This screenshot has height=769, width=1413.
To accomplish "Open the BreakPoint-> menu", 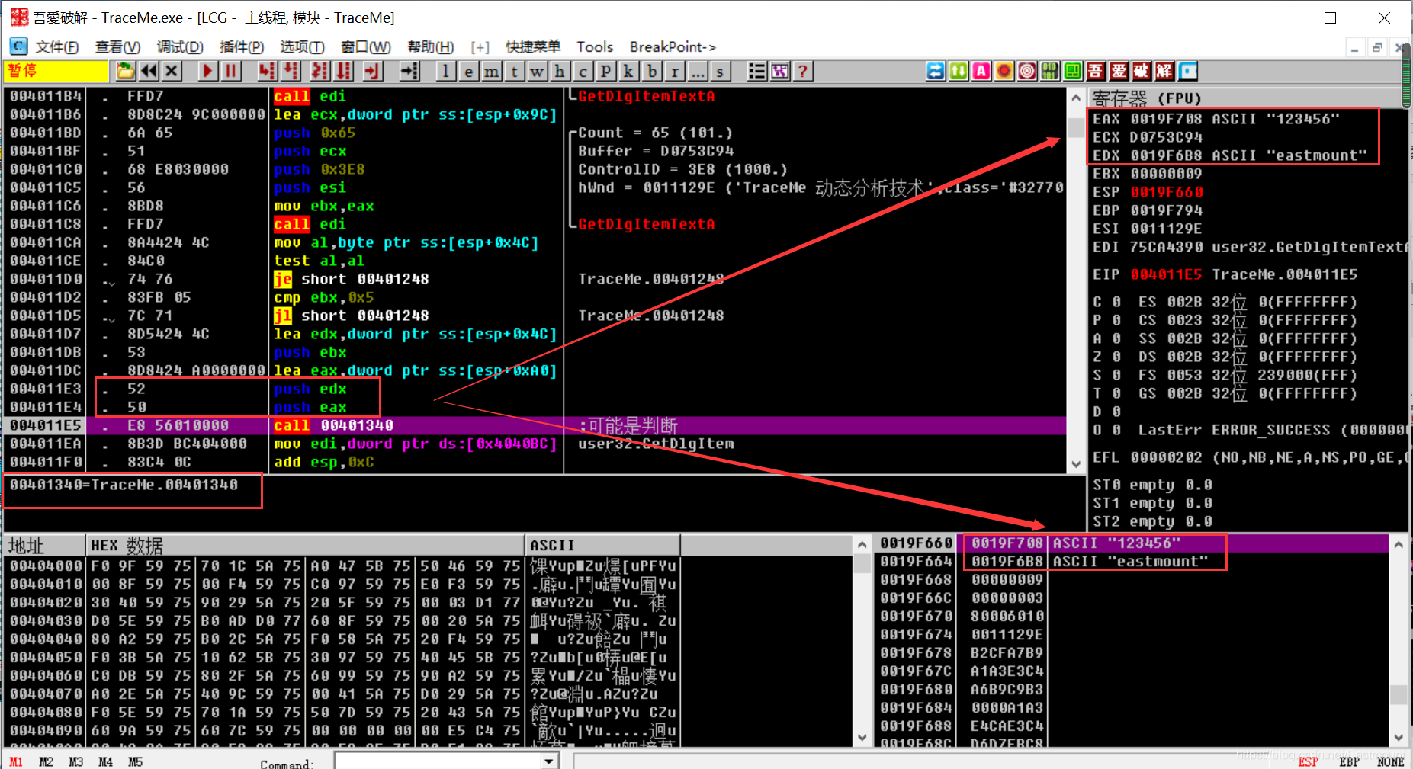I will point(673,47).
